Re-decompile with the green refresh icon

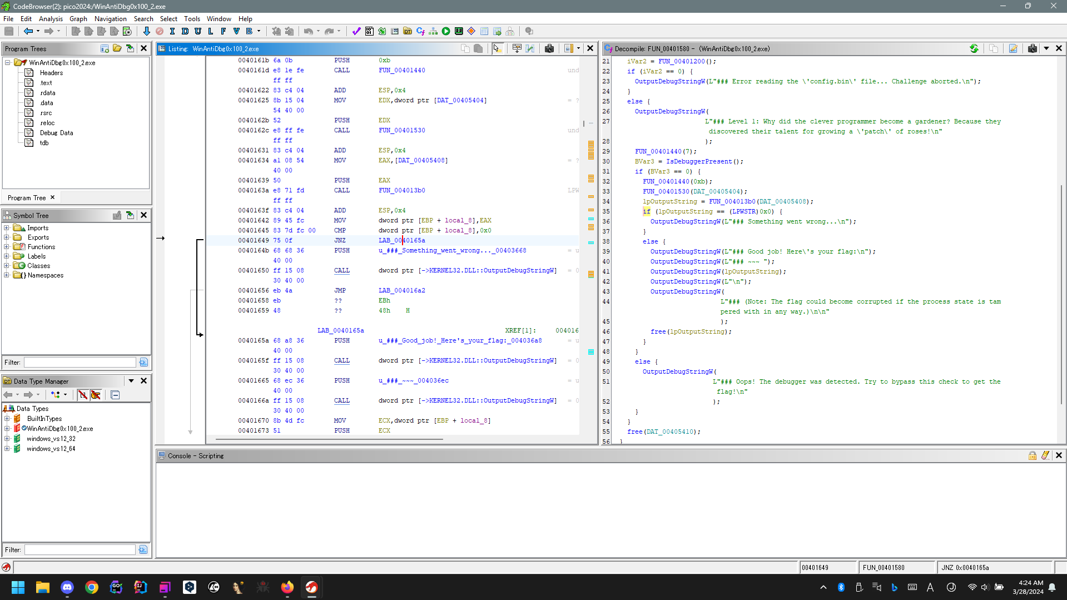(974, 49)
